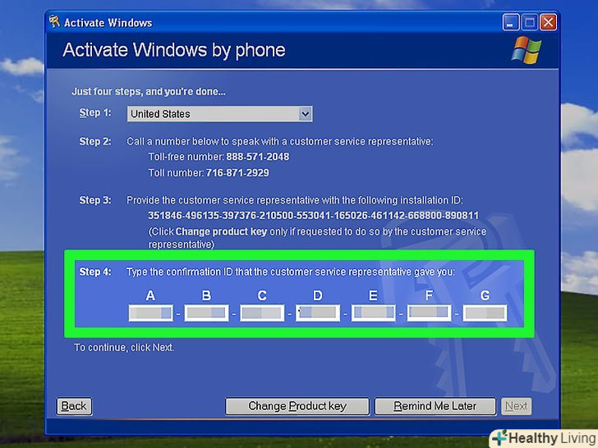Image resolution: width=598 pixels, height=448 pixels.
Task: Focus confirmation ID field F
Action: [429, 313]
